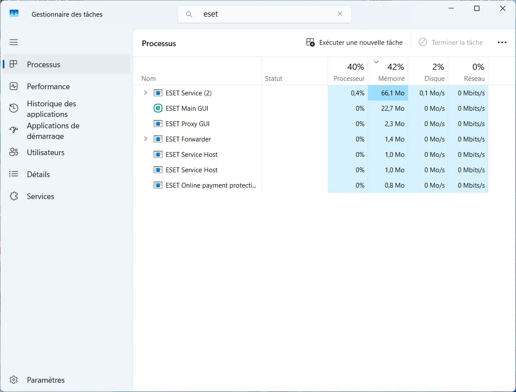The image size is (516, 392).
Task: Select the ESET Main GUI process
Action: click(311, 109)
